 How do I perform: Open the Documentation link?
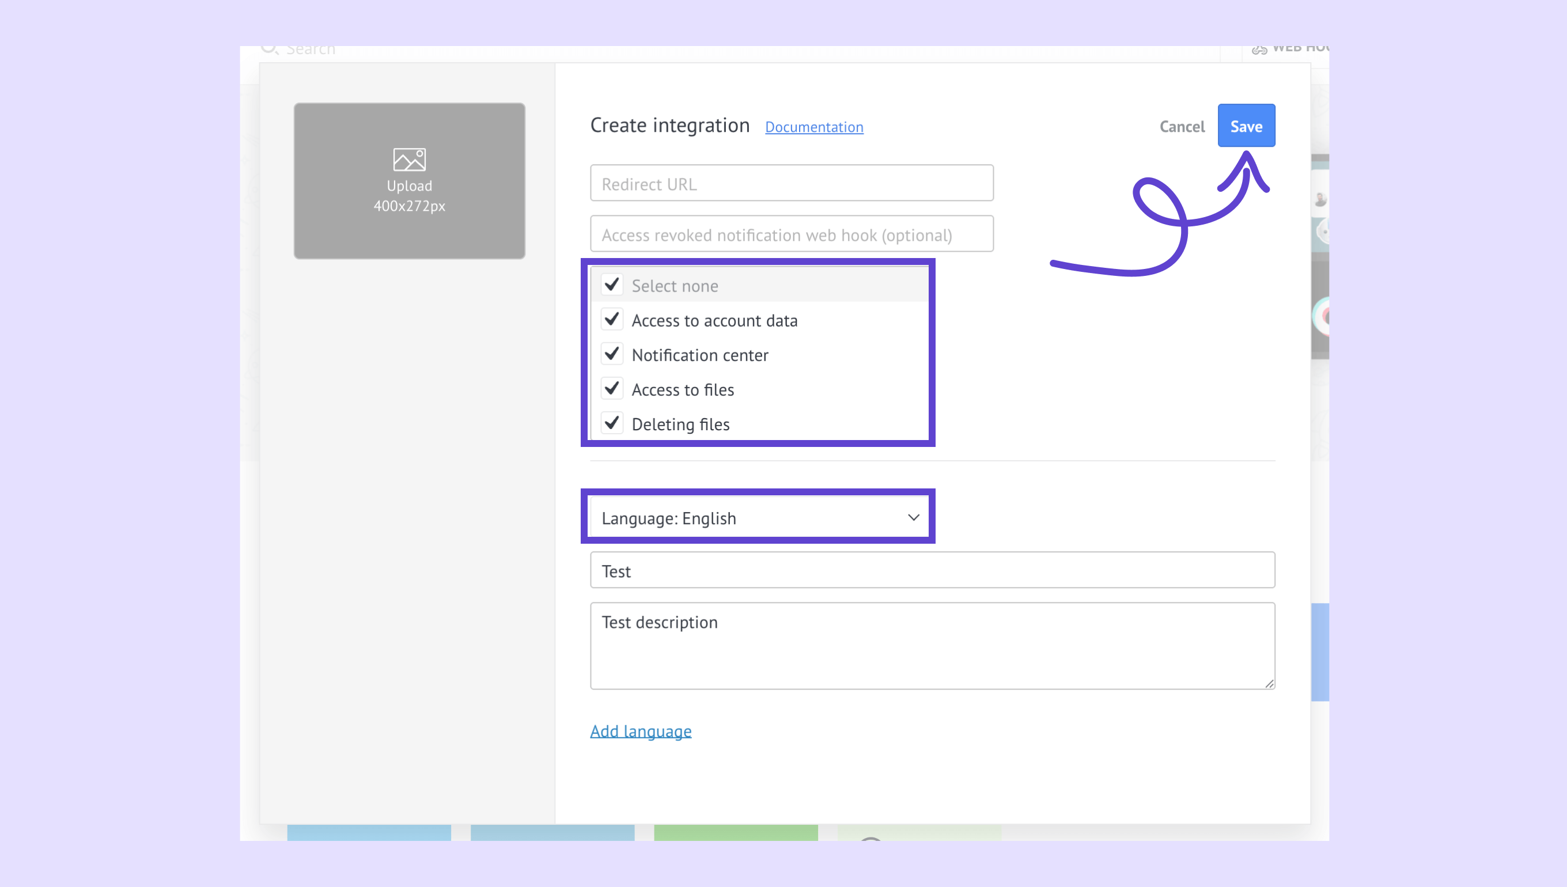(813, 127)
